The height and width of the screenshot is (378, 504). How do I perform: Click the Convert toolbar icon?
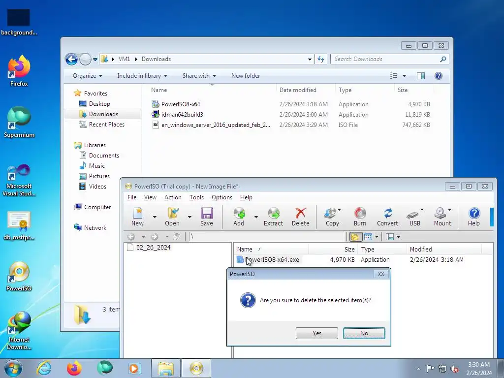point(388,217)
